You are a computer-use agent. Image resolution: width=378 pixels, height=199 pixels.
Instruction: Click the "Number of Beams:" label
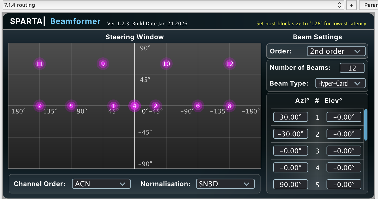coord(300,68)
